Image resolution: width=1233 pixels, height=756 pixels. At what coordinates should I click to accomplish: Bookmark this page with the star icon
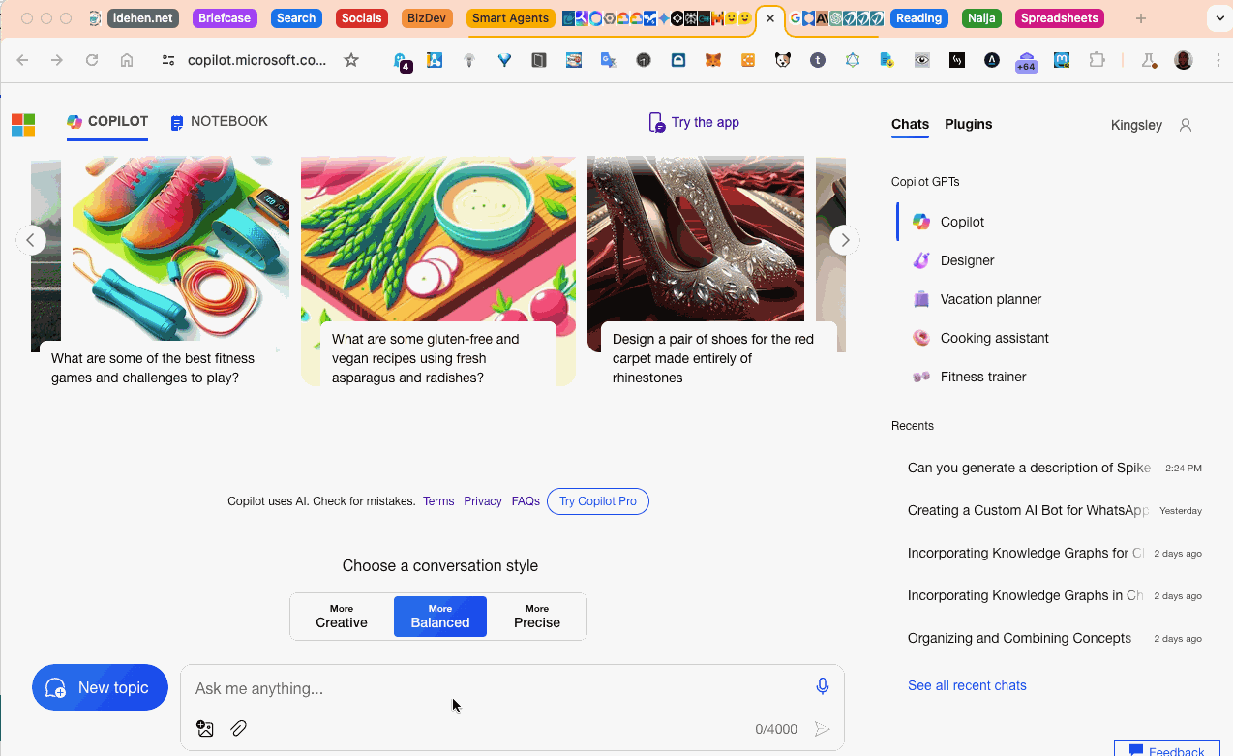[x=351, y=60]
